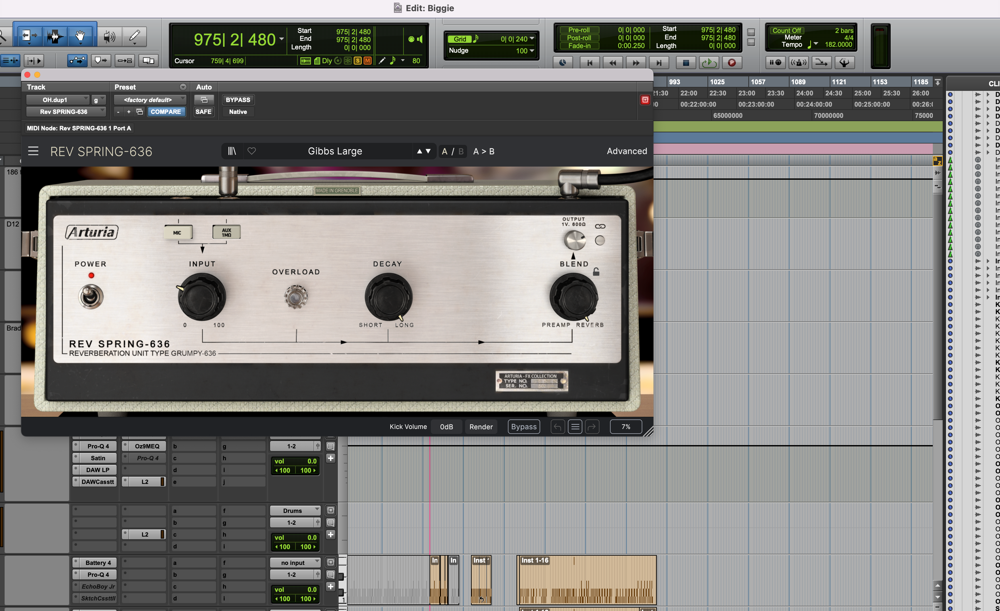The height and width of the screenshot is (611, 1000).
Task: Toggle the metronome click button
Action: [x=798, y=62]
